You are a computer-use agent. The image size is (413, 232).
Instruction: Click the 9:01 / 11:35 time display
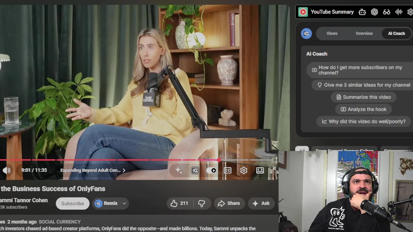(34, 170)
